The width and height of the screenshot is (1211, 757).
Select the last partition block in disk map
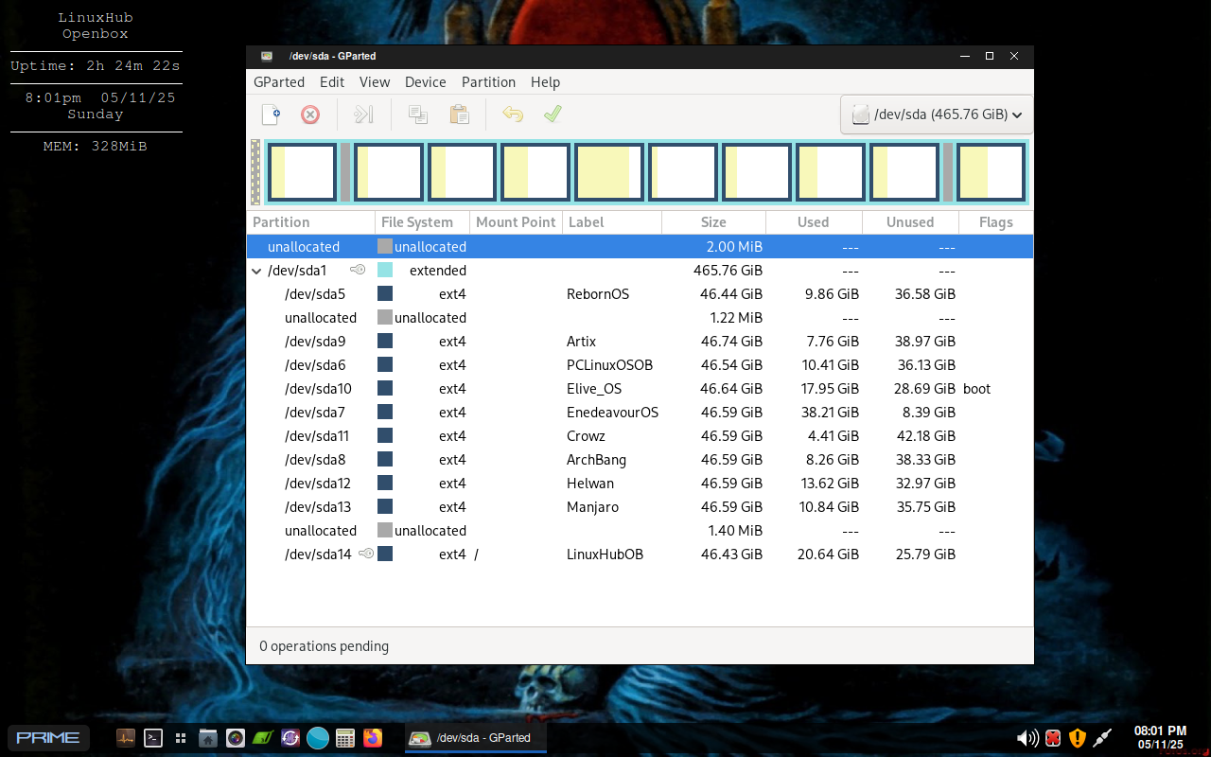pos(991,172)
